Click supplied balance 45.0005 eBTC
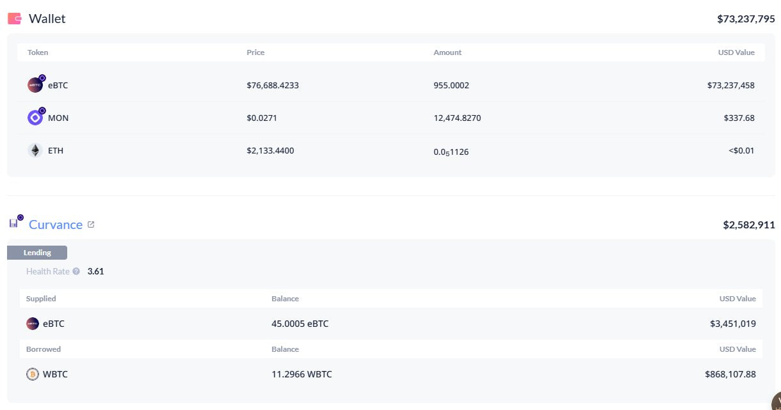The height and width of the screenshot is (410, 781). pyautogui.click(x=300, y=324)
